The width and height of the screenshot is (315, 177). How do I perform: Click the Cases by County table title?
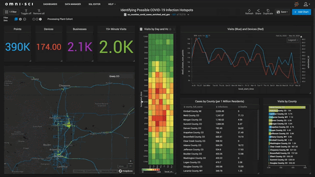220,101
